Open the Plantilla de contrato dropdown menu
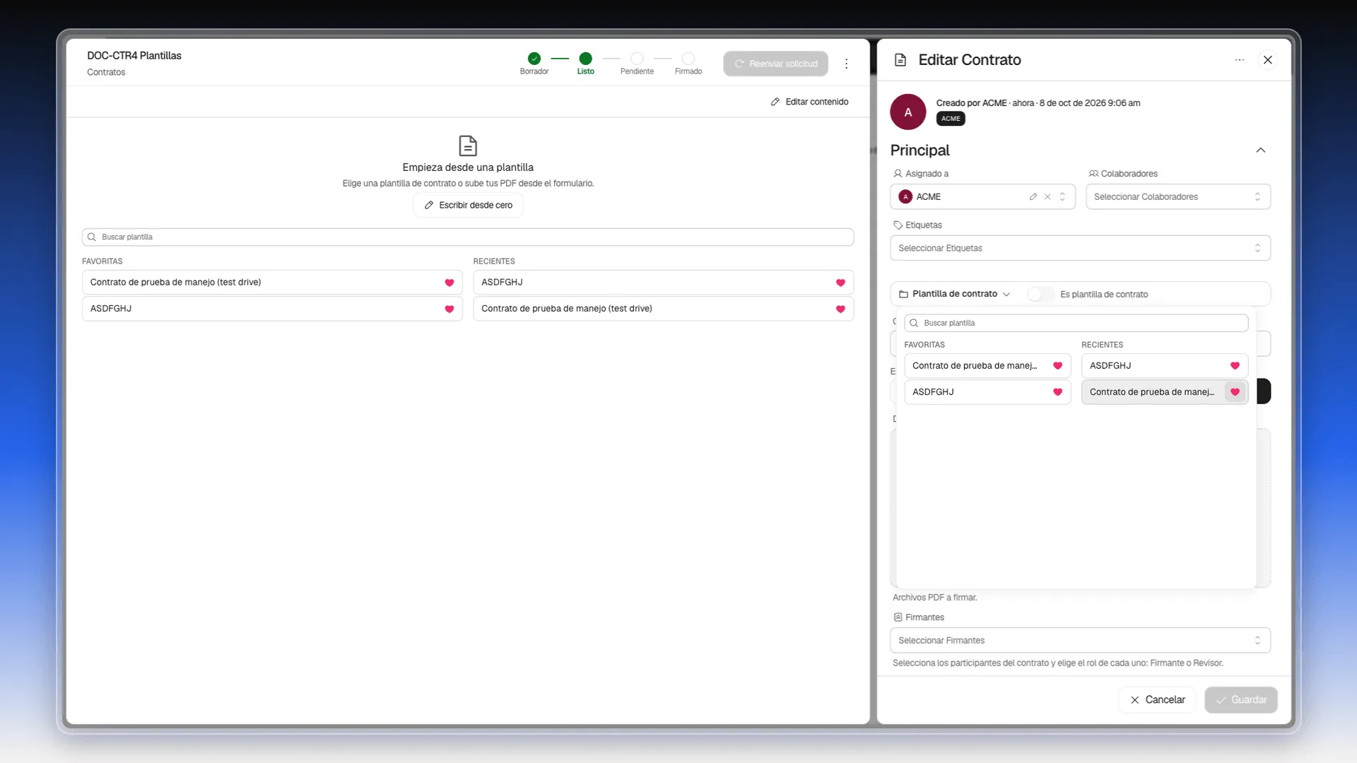 tap(954, 294)
